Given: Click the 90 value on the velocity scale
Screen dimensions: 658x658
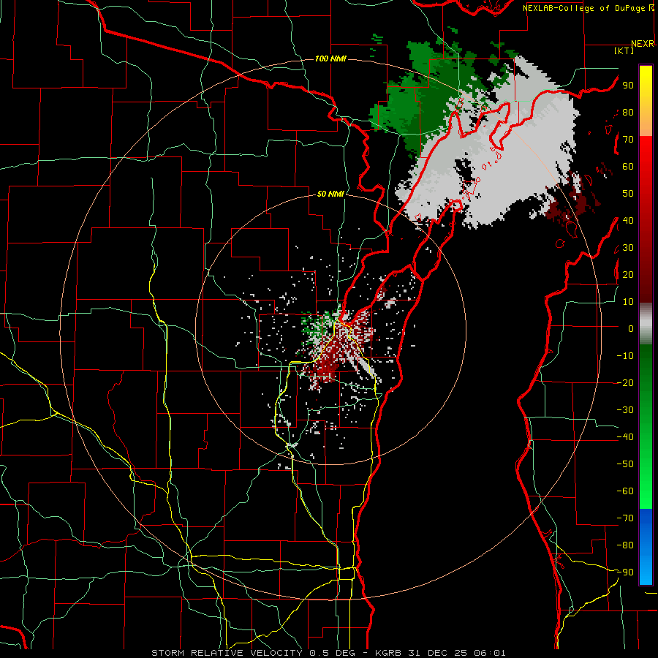Looking at the screenshot, I should pos(628,86).
